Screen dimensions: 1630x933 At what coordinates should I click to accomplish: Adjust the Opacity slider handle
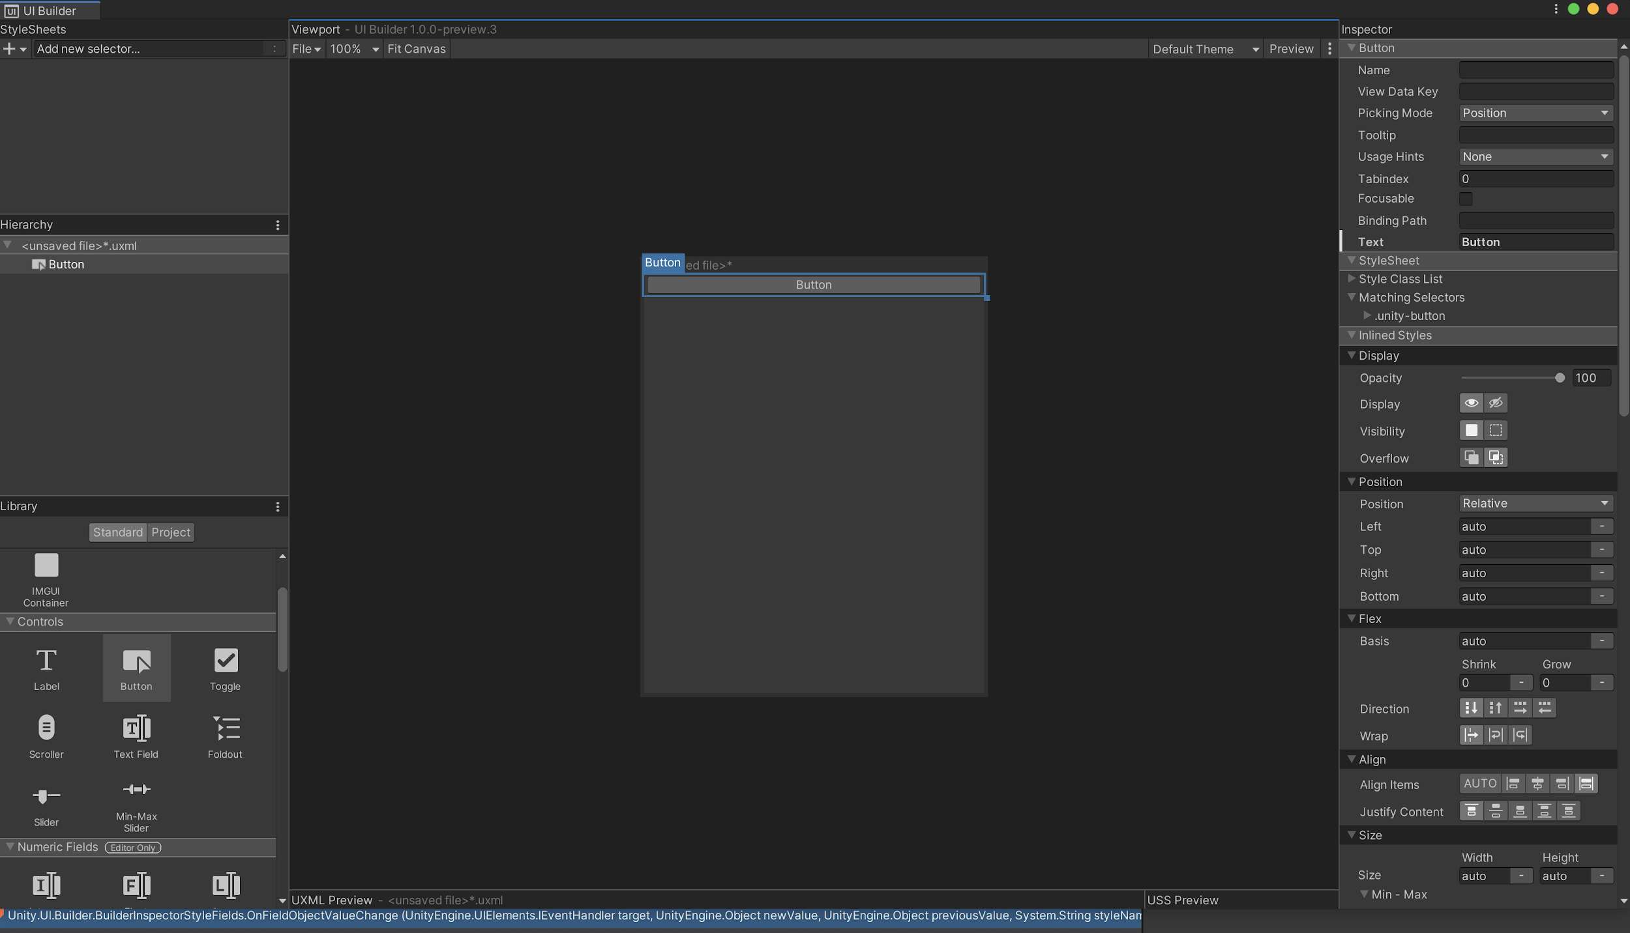click(1559, 378)
